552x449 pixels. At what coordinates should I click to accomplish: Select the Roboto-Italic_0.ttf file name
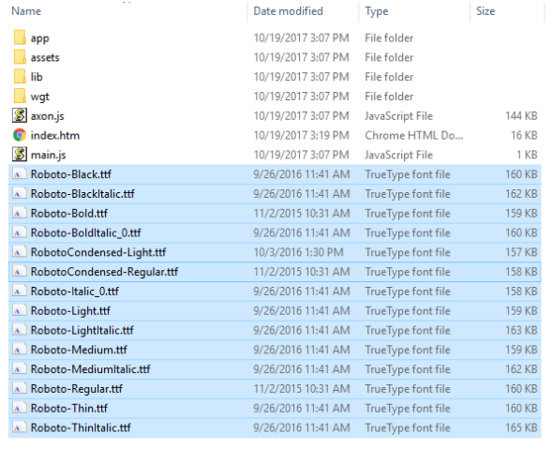(75, 292)
